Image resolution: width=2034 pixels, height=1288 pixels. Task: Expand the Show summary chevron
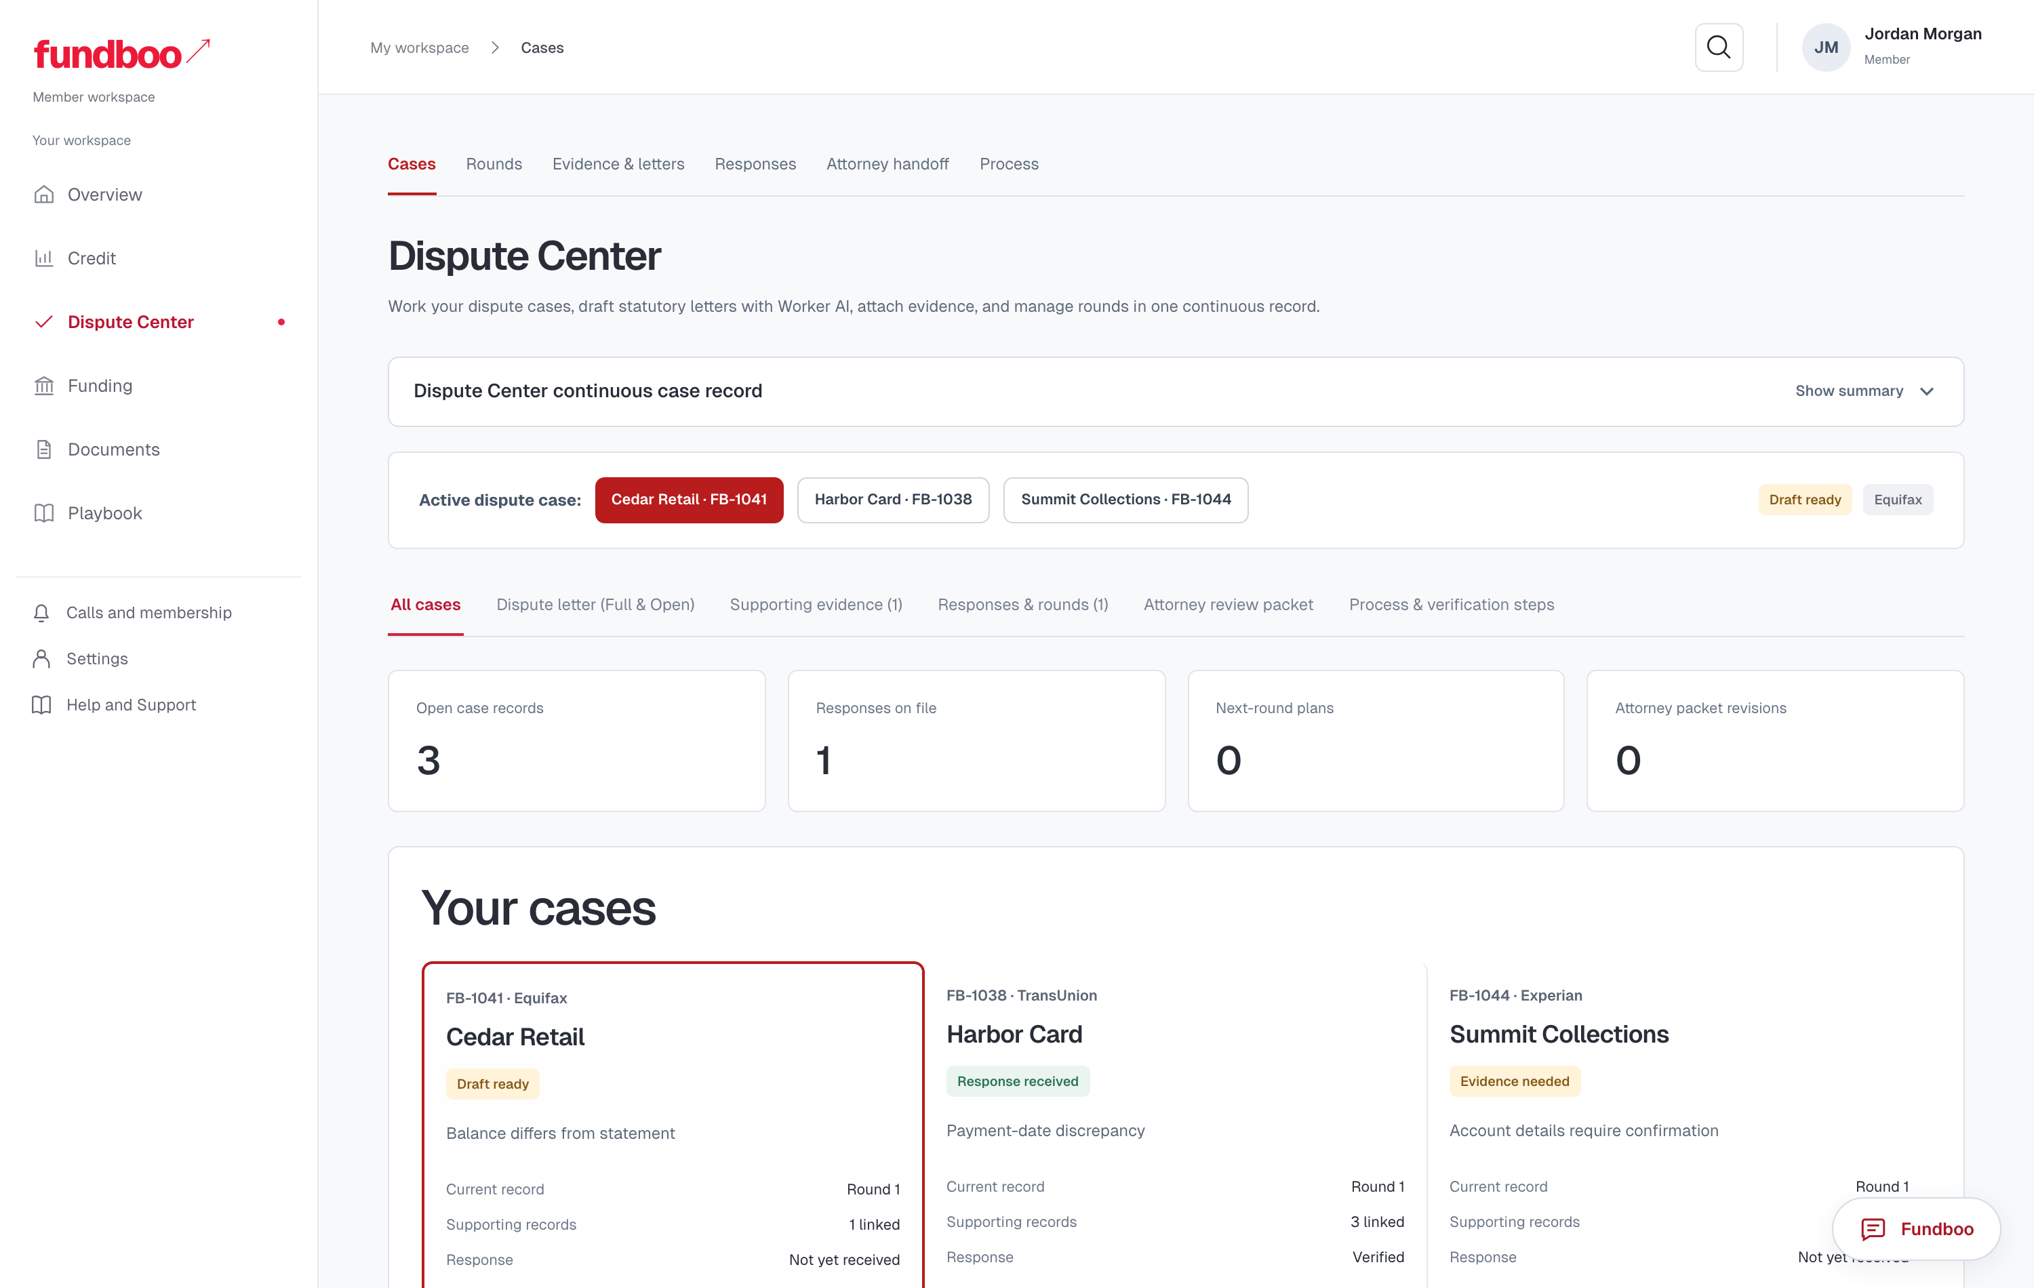1927,391
